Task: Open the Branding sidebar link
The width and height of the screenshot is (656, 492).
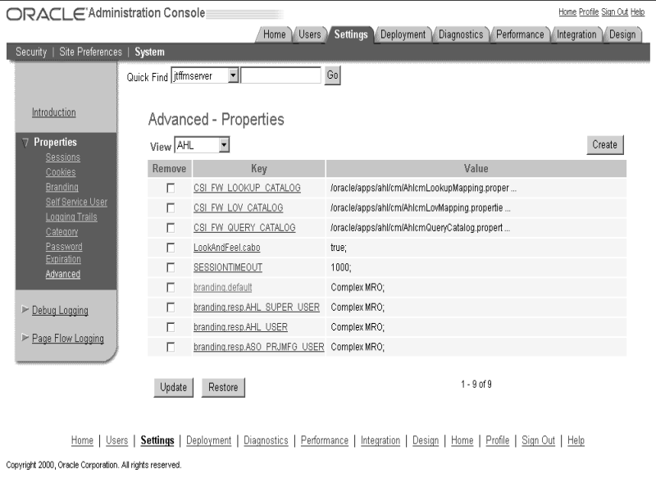Action: coord(62,187)
